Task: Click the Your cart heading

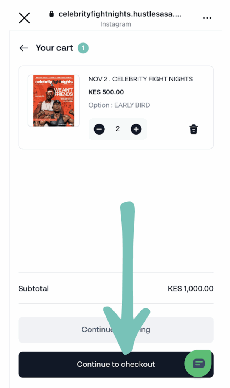Action: tap(54, 48)
